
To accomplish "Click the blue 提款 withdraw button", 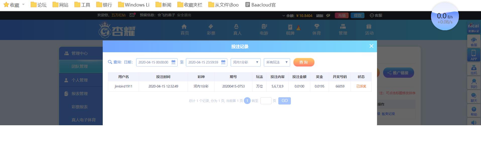I will [357, 15].
